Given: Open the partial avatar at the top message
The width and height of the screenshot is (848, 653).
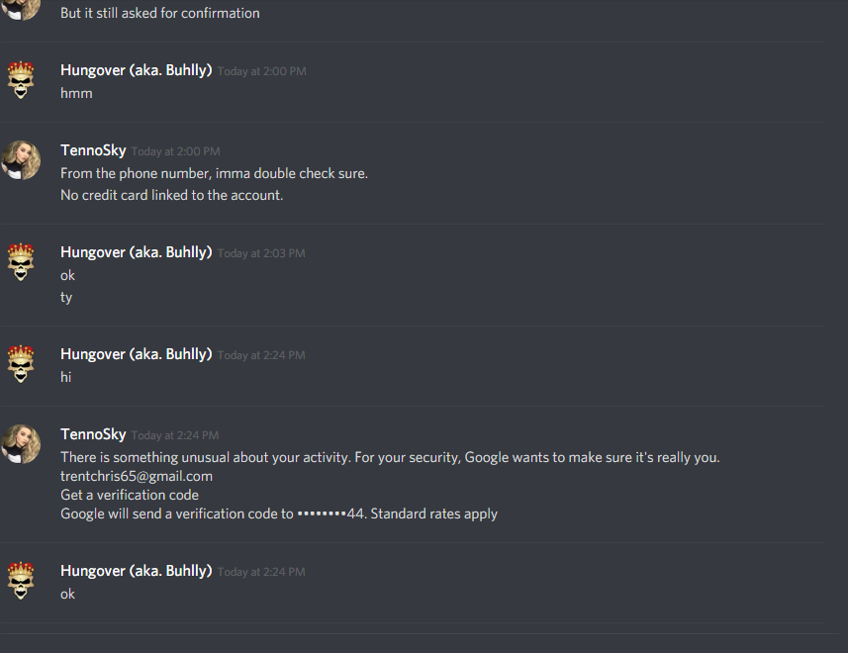Looking at the screenshot, I should (21, 10).
